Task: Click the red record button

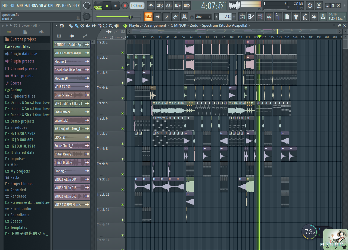Action: pos(125,5)
